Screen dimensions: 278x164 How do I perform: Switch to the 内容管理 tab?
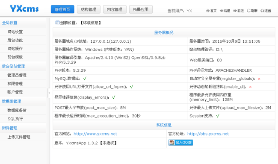[x=115, y=9]
